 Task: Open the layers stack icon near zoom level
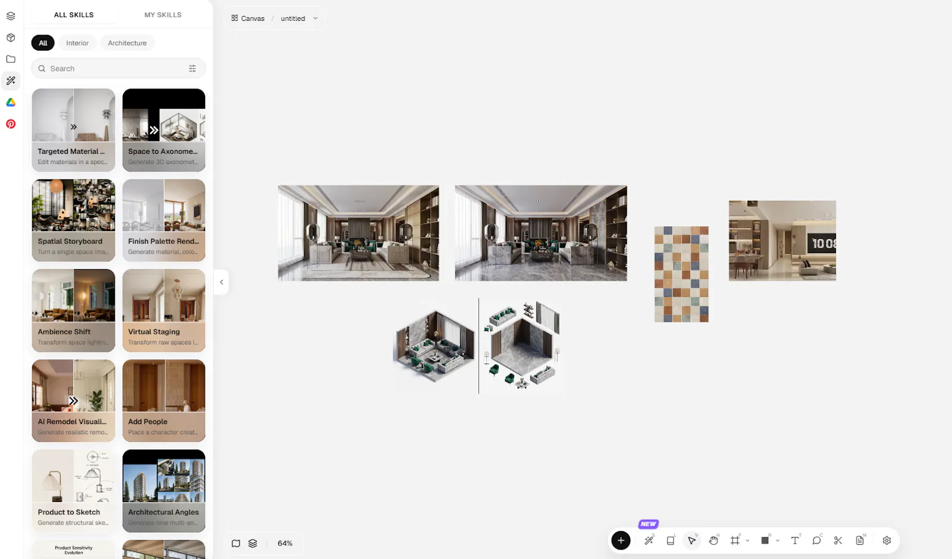253,543
